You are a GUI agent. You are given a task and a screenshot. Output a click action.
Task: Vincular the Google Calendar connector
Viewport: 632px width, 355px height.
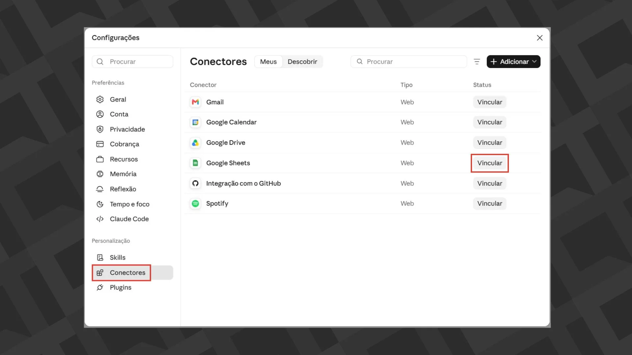(x=489, y=122)
